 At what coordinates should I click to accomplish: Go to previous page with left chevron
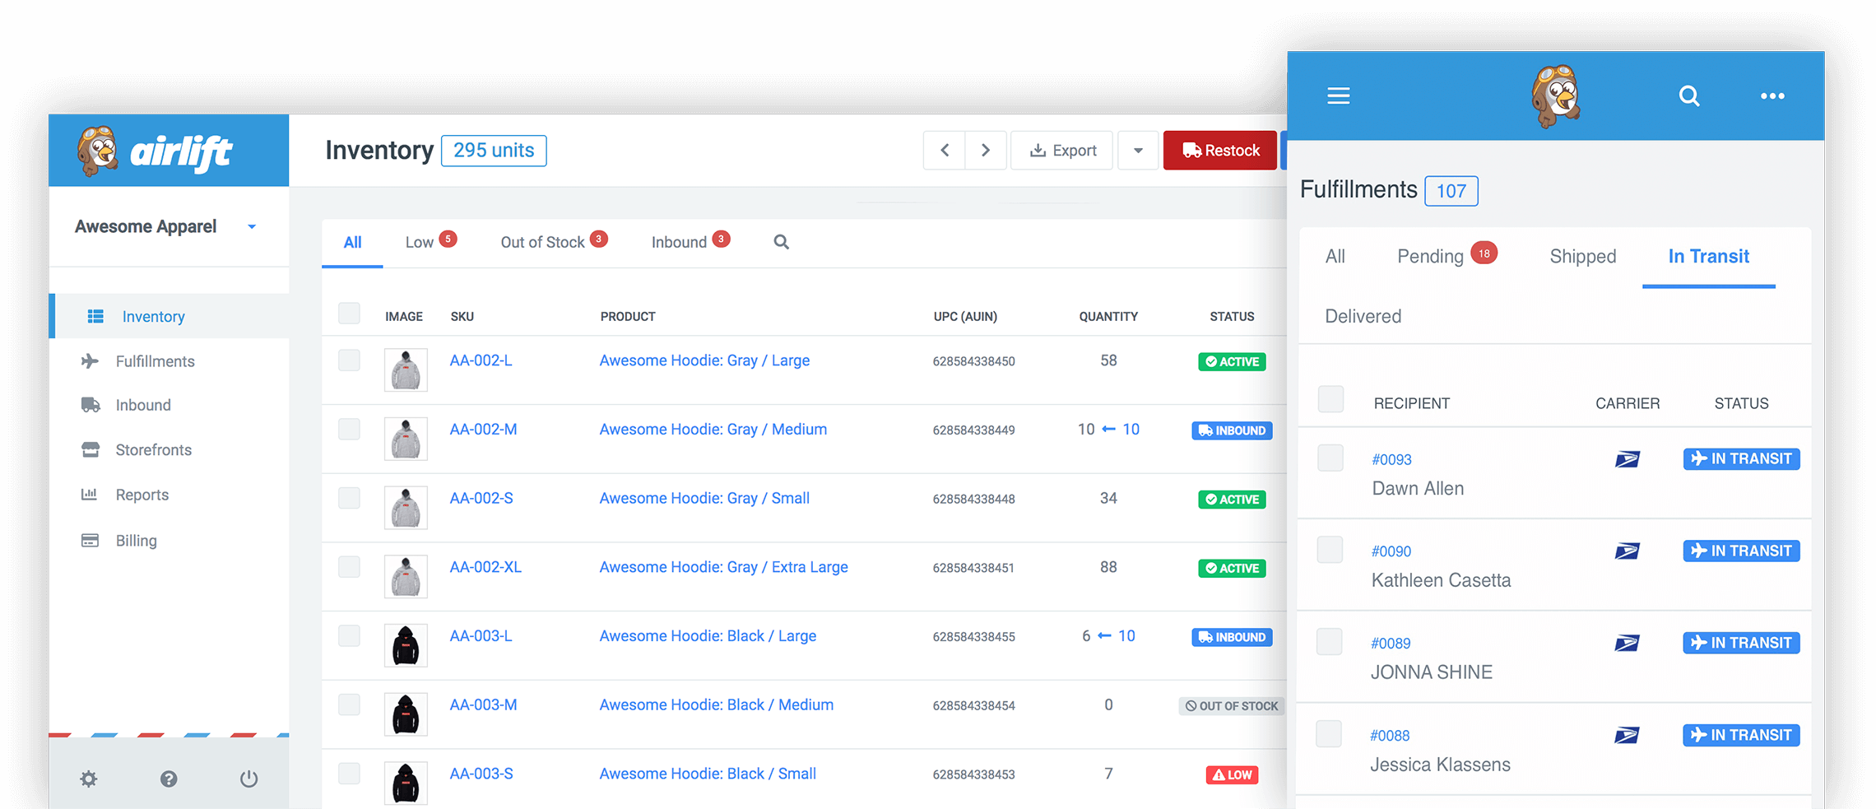pyautogui.click(x=945, y=151)
